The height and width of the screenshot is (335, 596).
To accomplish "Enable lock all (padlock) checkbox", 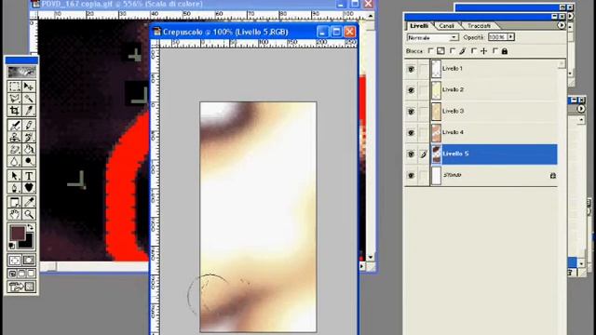I will tap(494, 50).
